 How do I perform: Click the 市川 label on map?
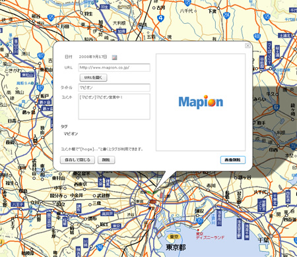[x=211, y=186]
